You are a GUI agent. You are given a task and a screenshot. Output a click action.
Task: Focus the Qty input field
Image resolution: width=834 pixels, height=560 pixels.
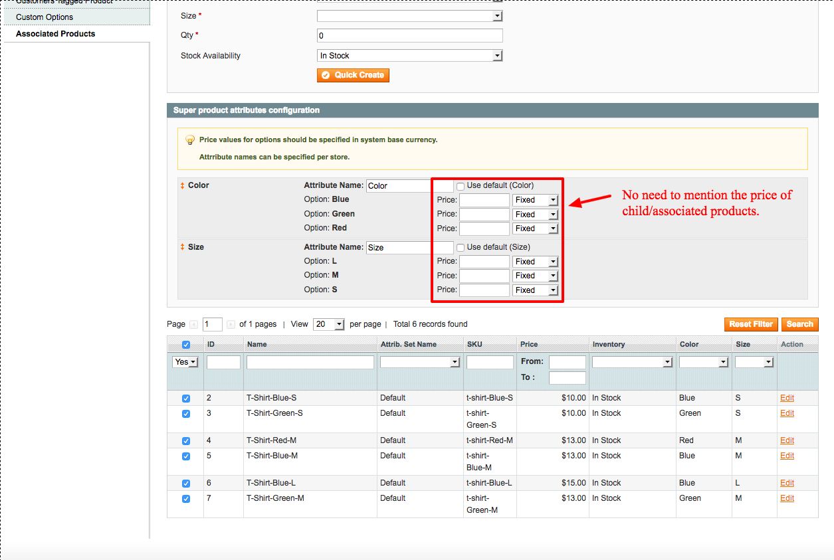(x=409, y=35)
